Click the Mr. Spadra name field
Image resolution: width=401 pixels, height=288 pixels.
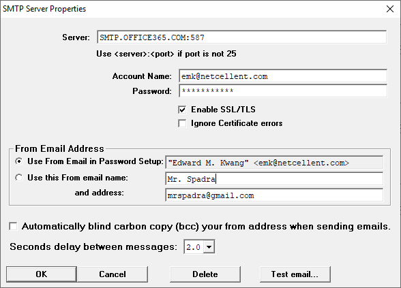pos(274,178)
